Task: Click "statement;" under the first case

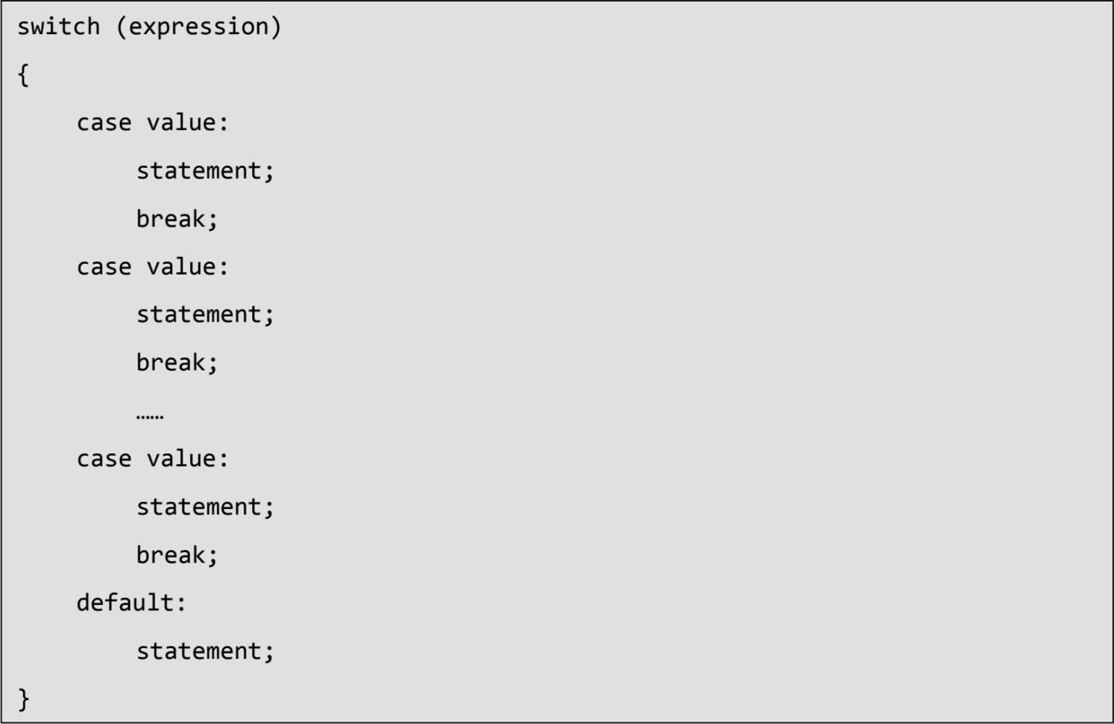Action: (x=205, y=171)
